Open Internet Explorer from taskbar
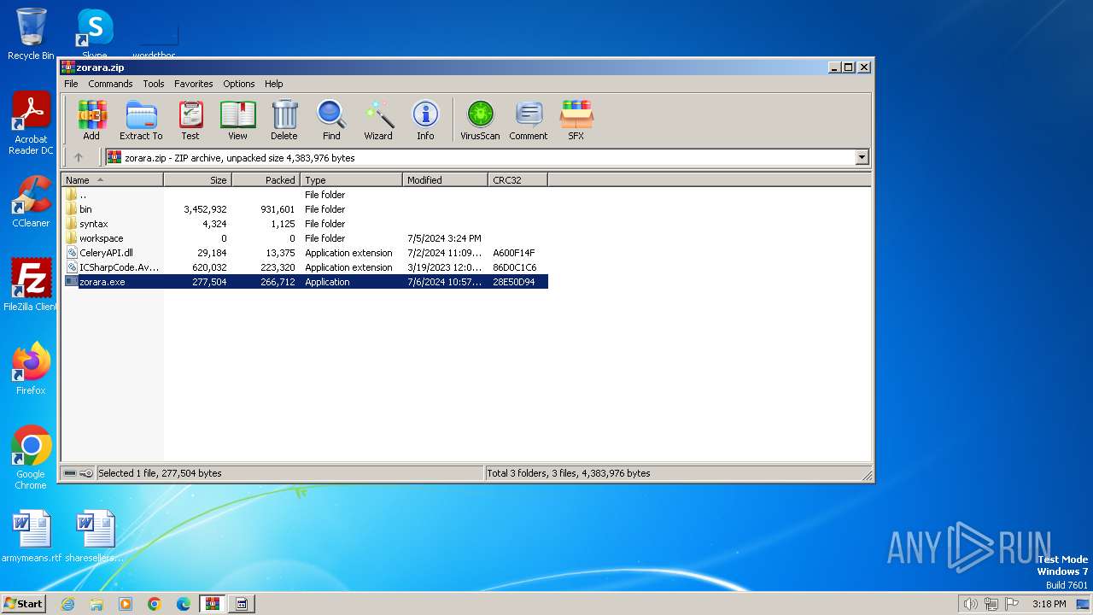Viewport: 1093px width, 615px height. [x=67, y=604]
